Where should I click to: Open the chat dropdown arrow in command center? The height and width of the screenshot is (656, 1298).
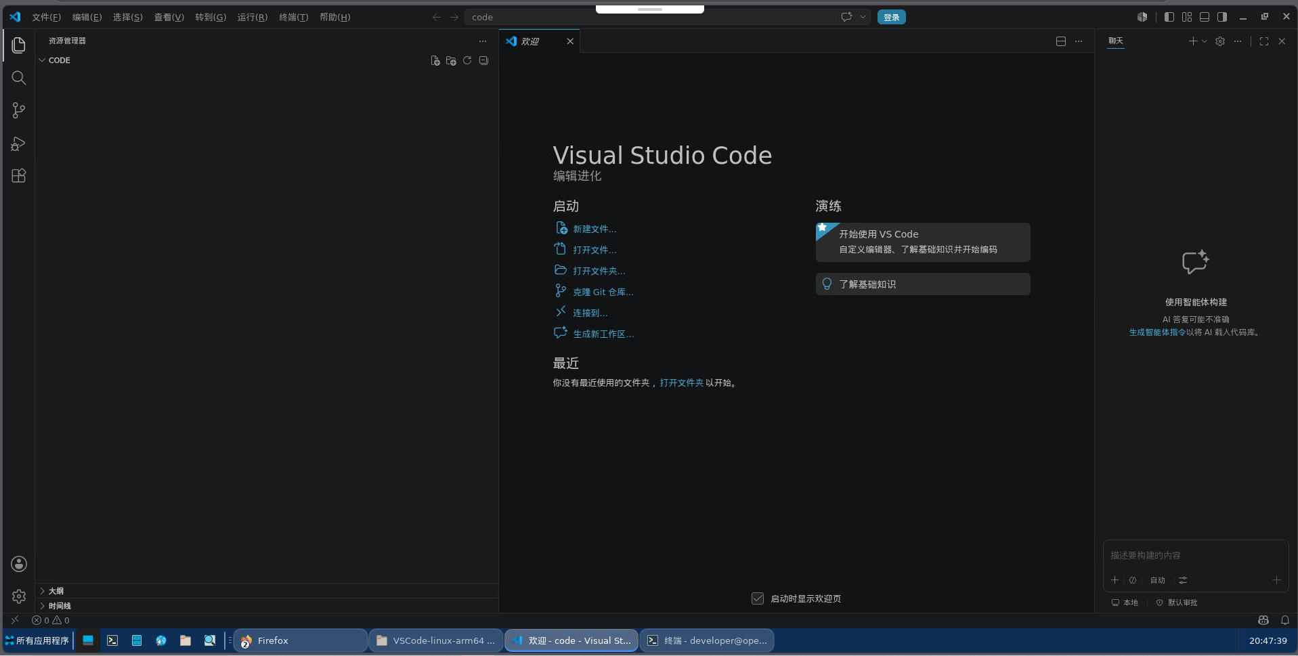point(863,17)
